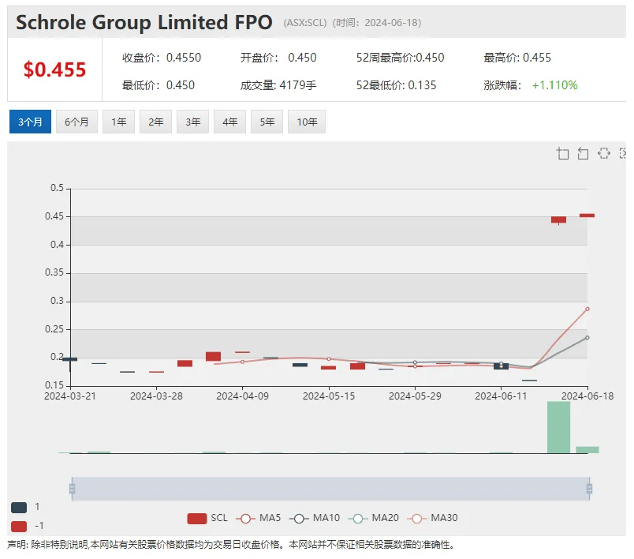Grab the left handle of the range slider
The width and height of the screenshot is (634, 559).
[72, 489]
